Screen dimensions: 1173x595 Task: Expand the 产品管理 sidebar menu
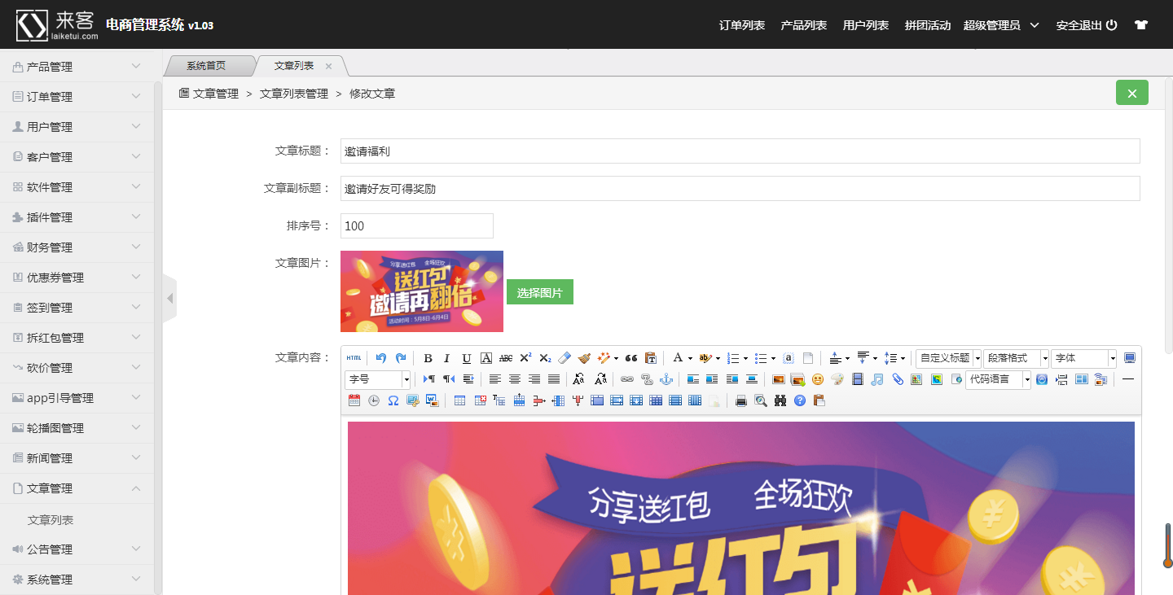click(77, 67)
